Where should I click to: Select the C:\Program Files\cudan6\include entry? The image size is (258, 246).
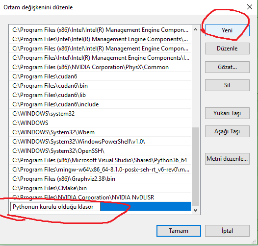click(101, 104)
